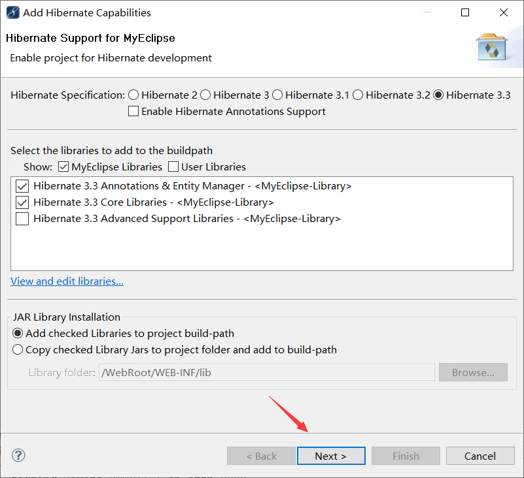Click the Hibernate wizard banner image
This screenshot has height=478, width=524.
pyautogui.click(x=492, y=48)
